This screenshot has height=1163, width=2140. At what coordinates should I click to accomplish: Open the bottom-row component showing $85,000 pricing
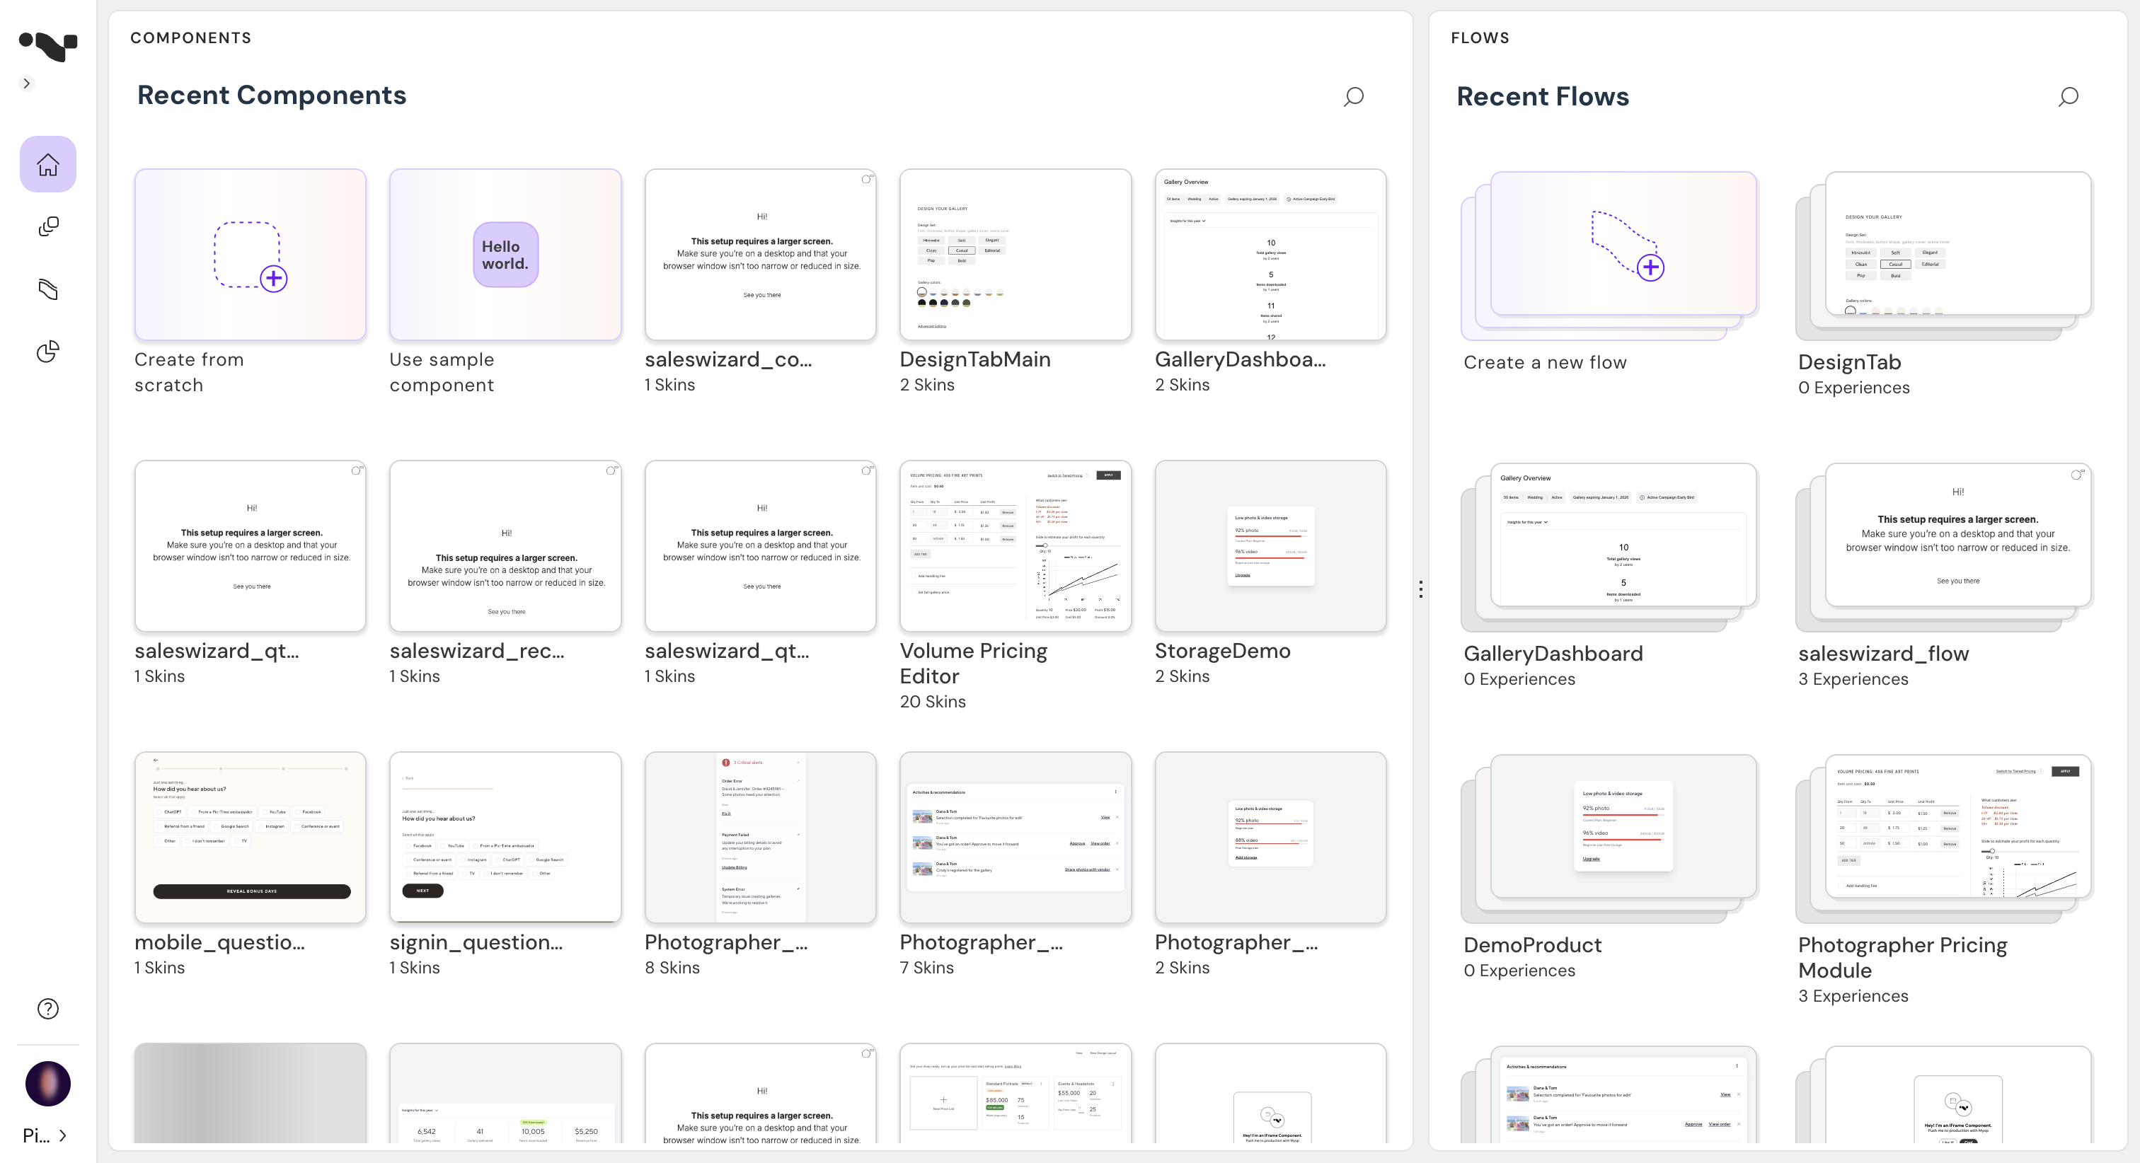[1016, 1093]
